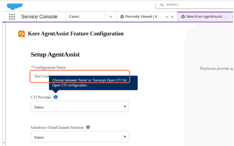Open the Salesforce OmniChannel Solution dropdown
This screenshot has height=146, width=234.
(80, 137)
